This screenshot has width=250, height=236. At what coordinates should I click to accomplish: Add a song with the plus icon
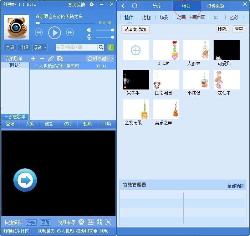pos(33,58)
